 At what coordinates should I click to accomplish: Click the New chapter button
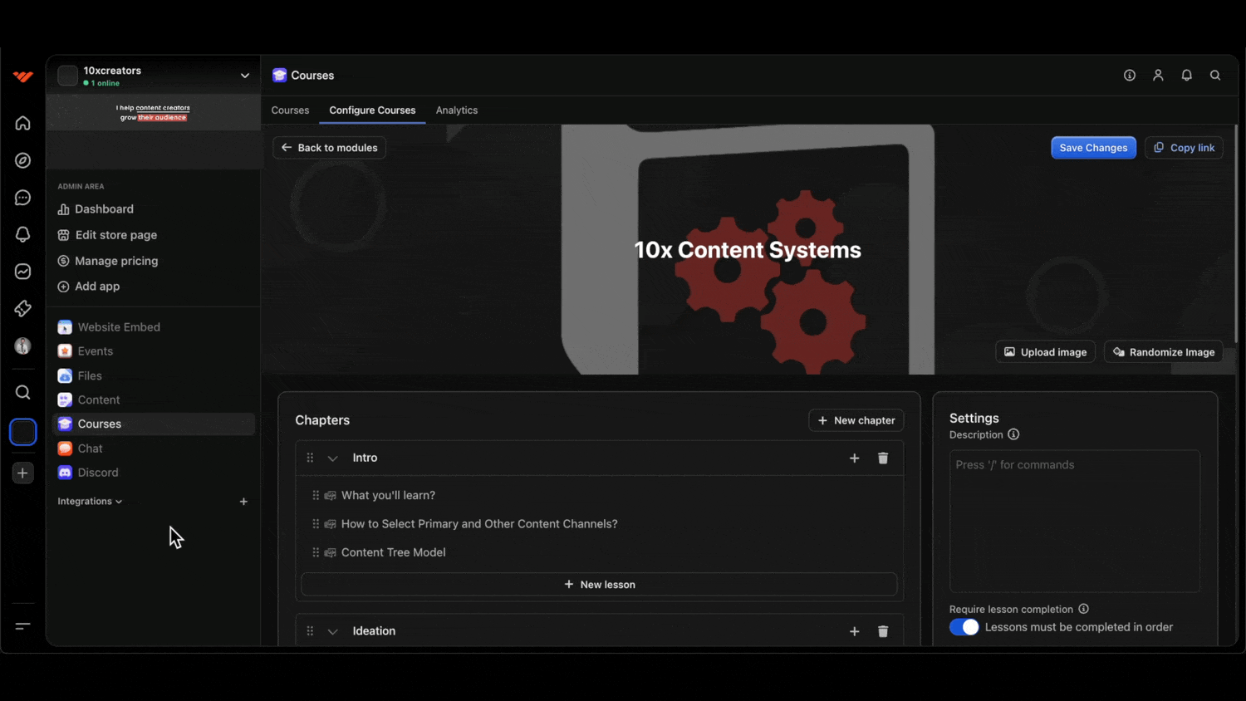click(856, 420)
